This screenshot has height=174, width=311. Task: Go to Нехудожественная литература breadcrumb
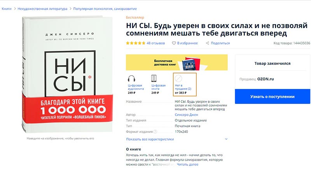coord(42,9)
